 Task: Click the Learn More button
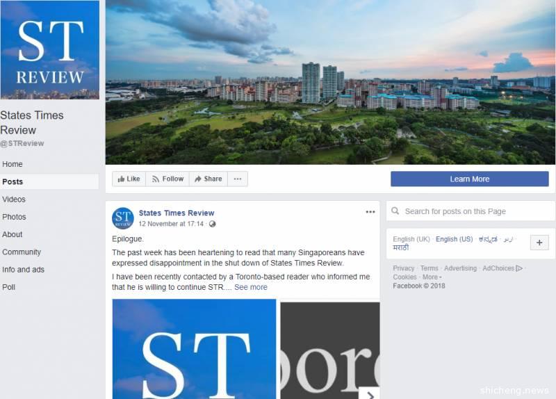pyautogui.click(x=470, y=179)
